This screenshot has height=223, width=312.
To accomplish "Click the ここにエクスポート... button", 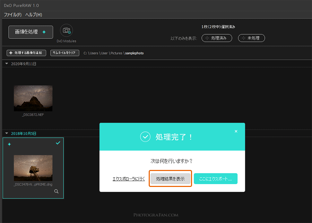I will [216, 179].
